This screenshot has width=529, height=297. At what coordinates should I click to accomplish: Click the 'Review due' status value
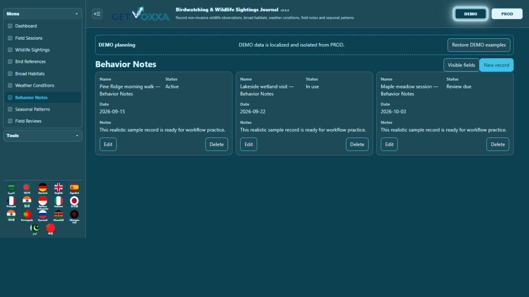click(459, 87)
